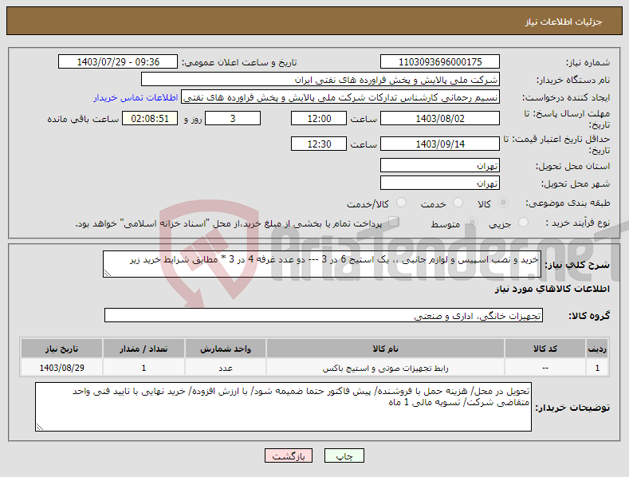Viewport: 629px width, 477px height.
Task: Click the row number cell in ردیف column
Action: tap(597, 368)
